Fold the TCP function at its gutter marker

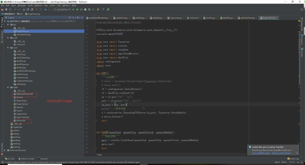(x=95, y=73)
